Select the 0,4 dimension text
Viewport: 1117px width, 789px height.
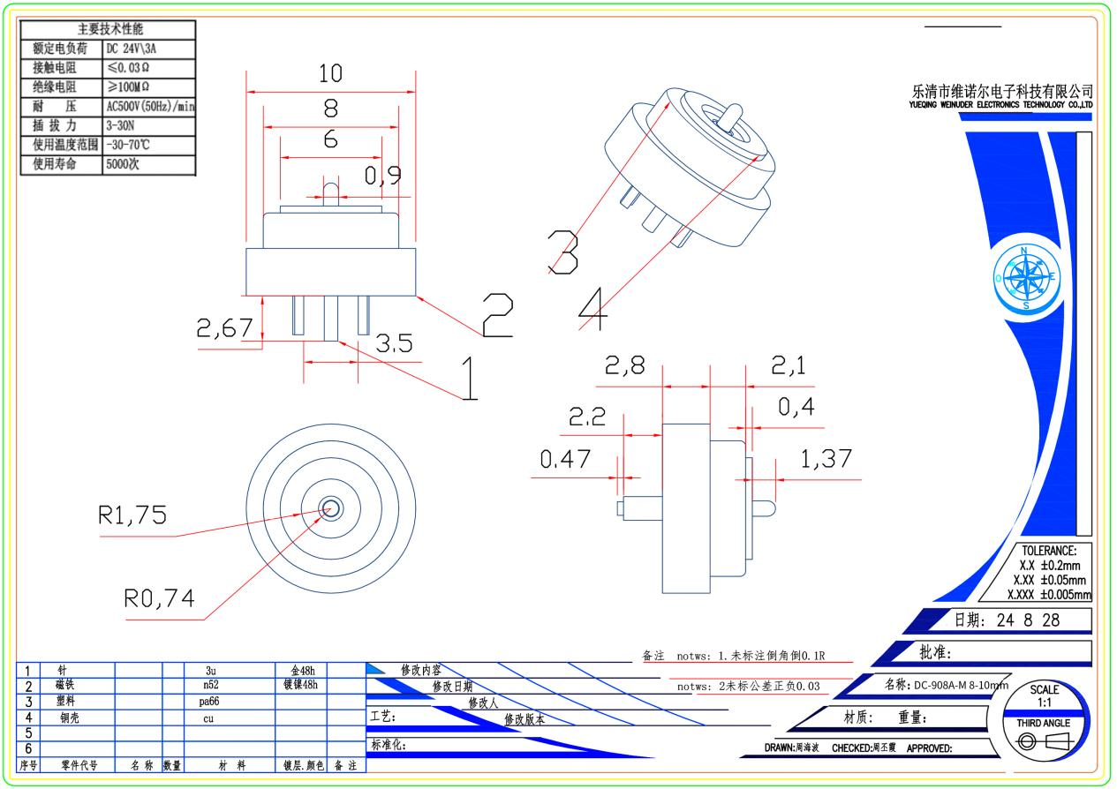coord(796,406)
